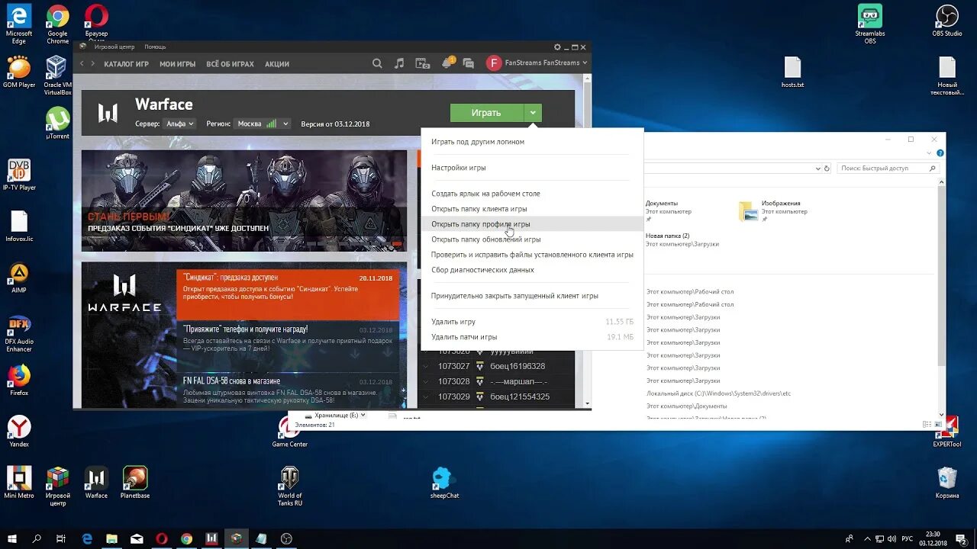
Task: Go back with the left navigation arrow
Action: 82,63
